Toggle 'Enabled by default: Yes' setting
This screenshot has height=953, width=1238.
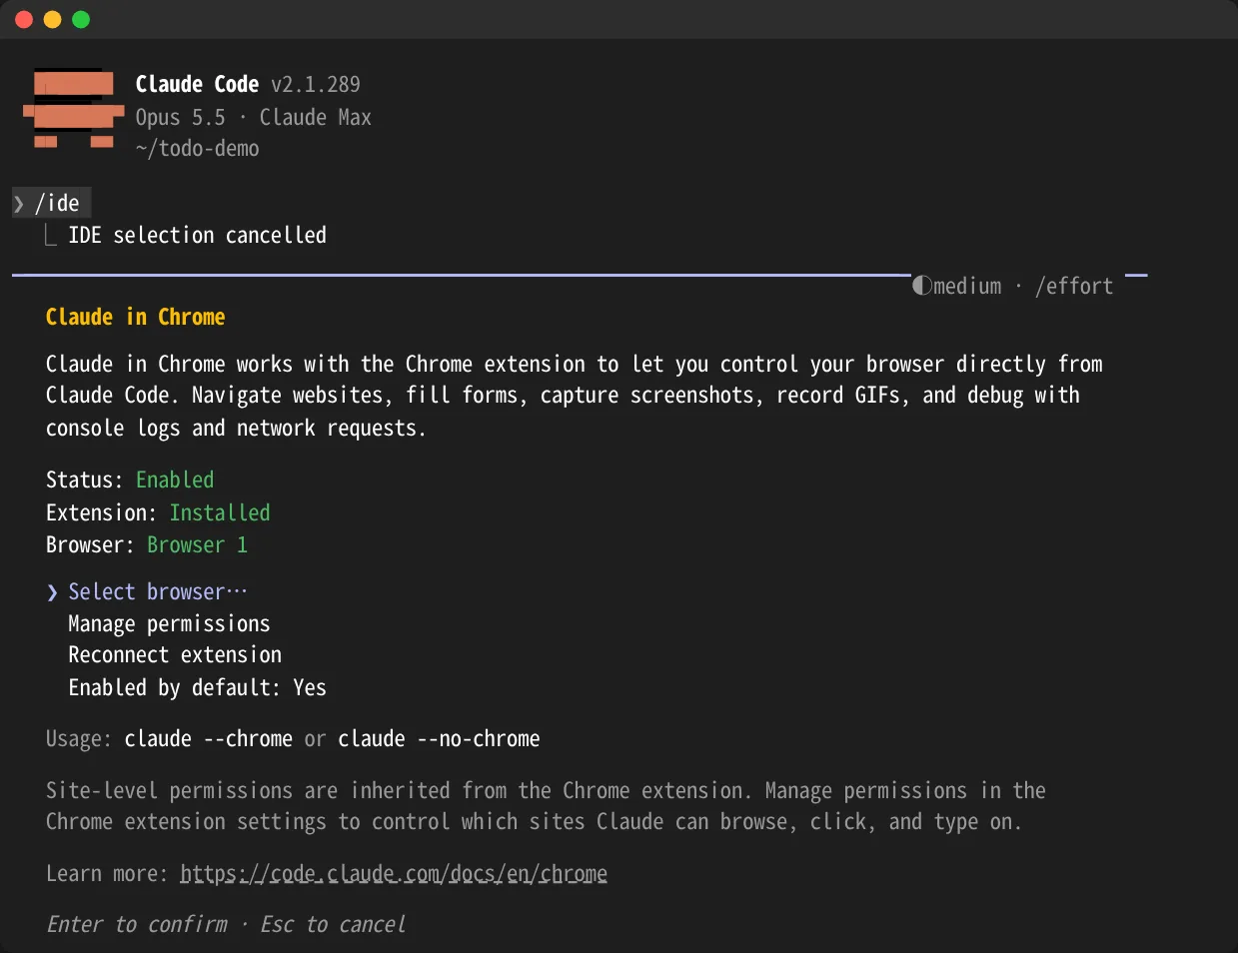pos(197,687)
